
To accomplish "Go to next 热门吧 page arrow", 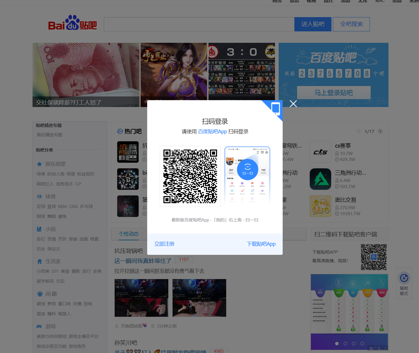I will [380, 131].
